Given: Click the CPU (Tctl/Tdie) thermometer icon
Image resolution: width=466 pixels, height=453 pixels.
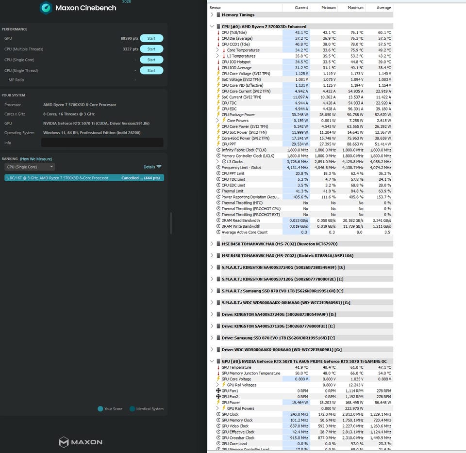Looking at the screenshot, I should point(218,32).
